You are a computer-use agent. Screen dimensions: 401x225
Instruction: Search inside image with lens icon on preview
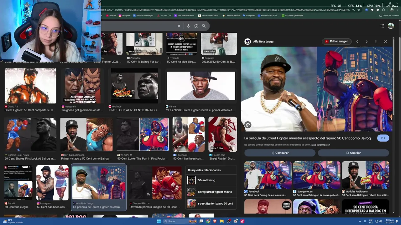[248, 125]
